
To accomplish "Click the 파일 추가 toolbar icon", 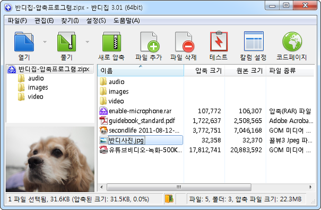I will [150, 42].
